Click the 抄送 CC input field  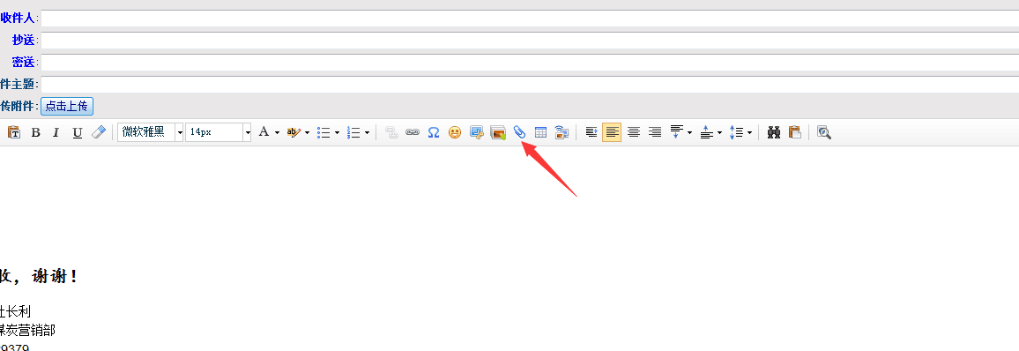[530, 41]
